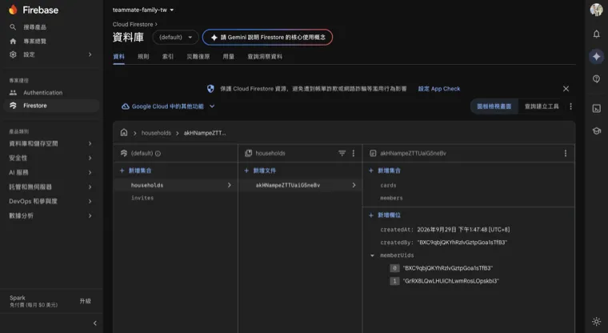Expand settings chevron in sidebar
The image size is (608, 333).
(x=90, y=54)
